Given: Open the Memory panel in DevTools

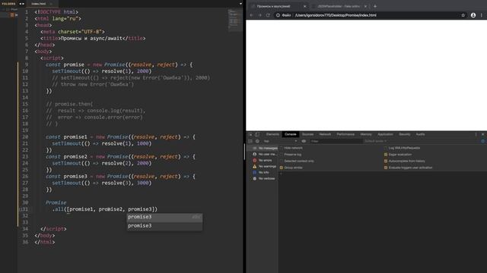Looking at the screenshot, I should pyautogui.click(x=366, y=134).
